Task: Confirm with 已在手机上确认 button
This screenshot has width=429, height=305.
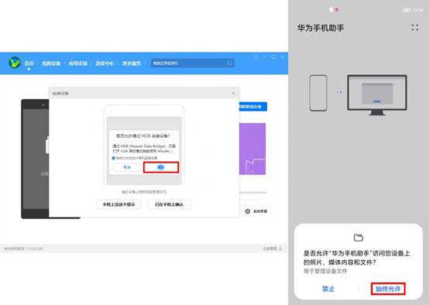Action: [x=169, y=204]
